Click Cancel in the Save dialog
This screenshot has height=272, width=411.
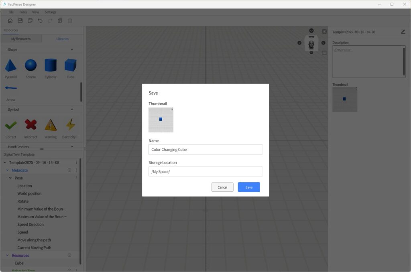[222, 187]
